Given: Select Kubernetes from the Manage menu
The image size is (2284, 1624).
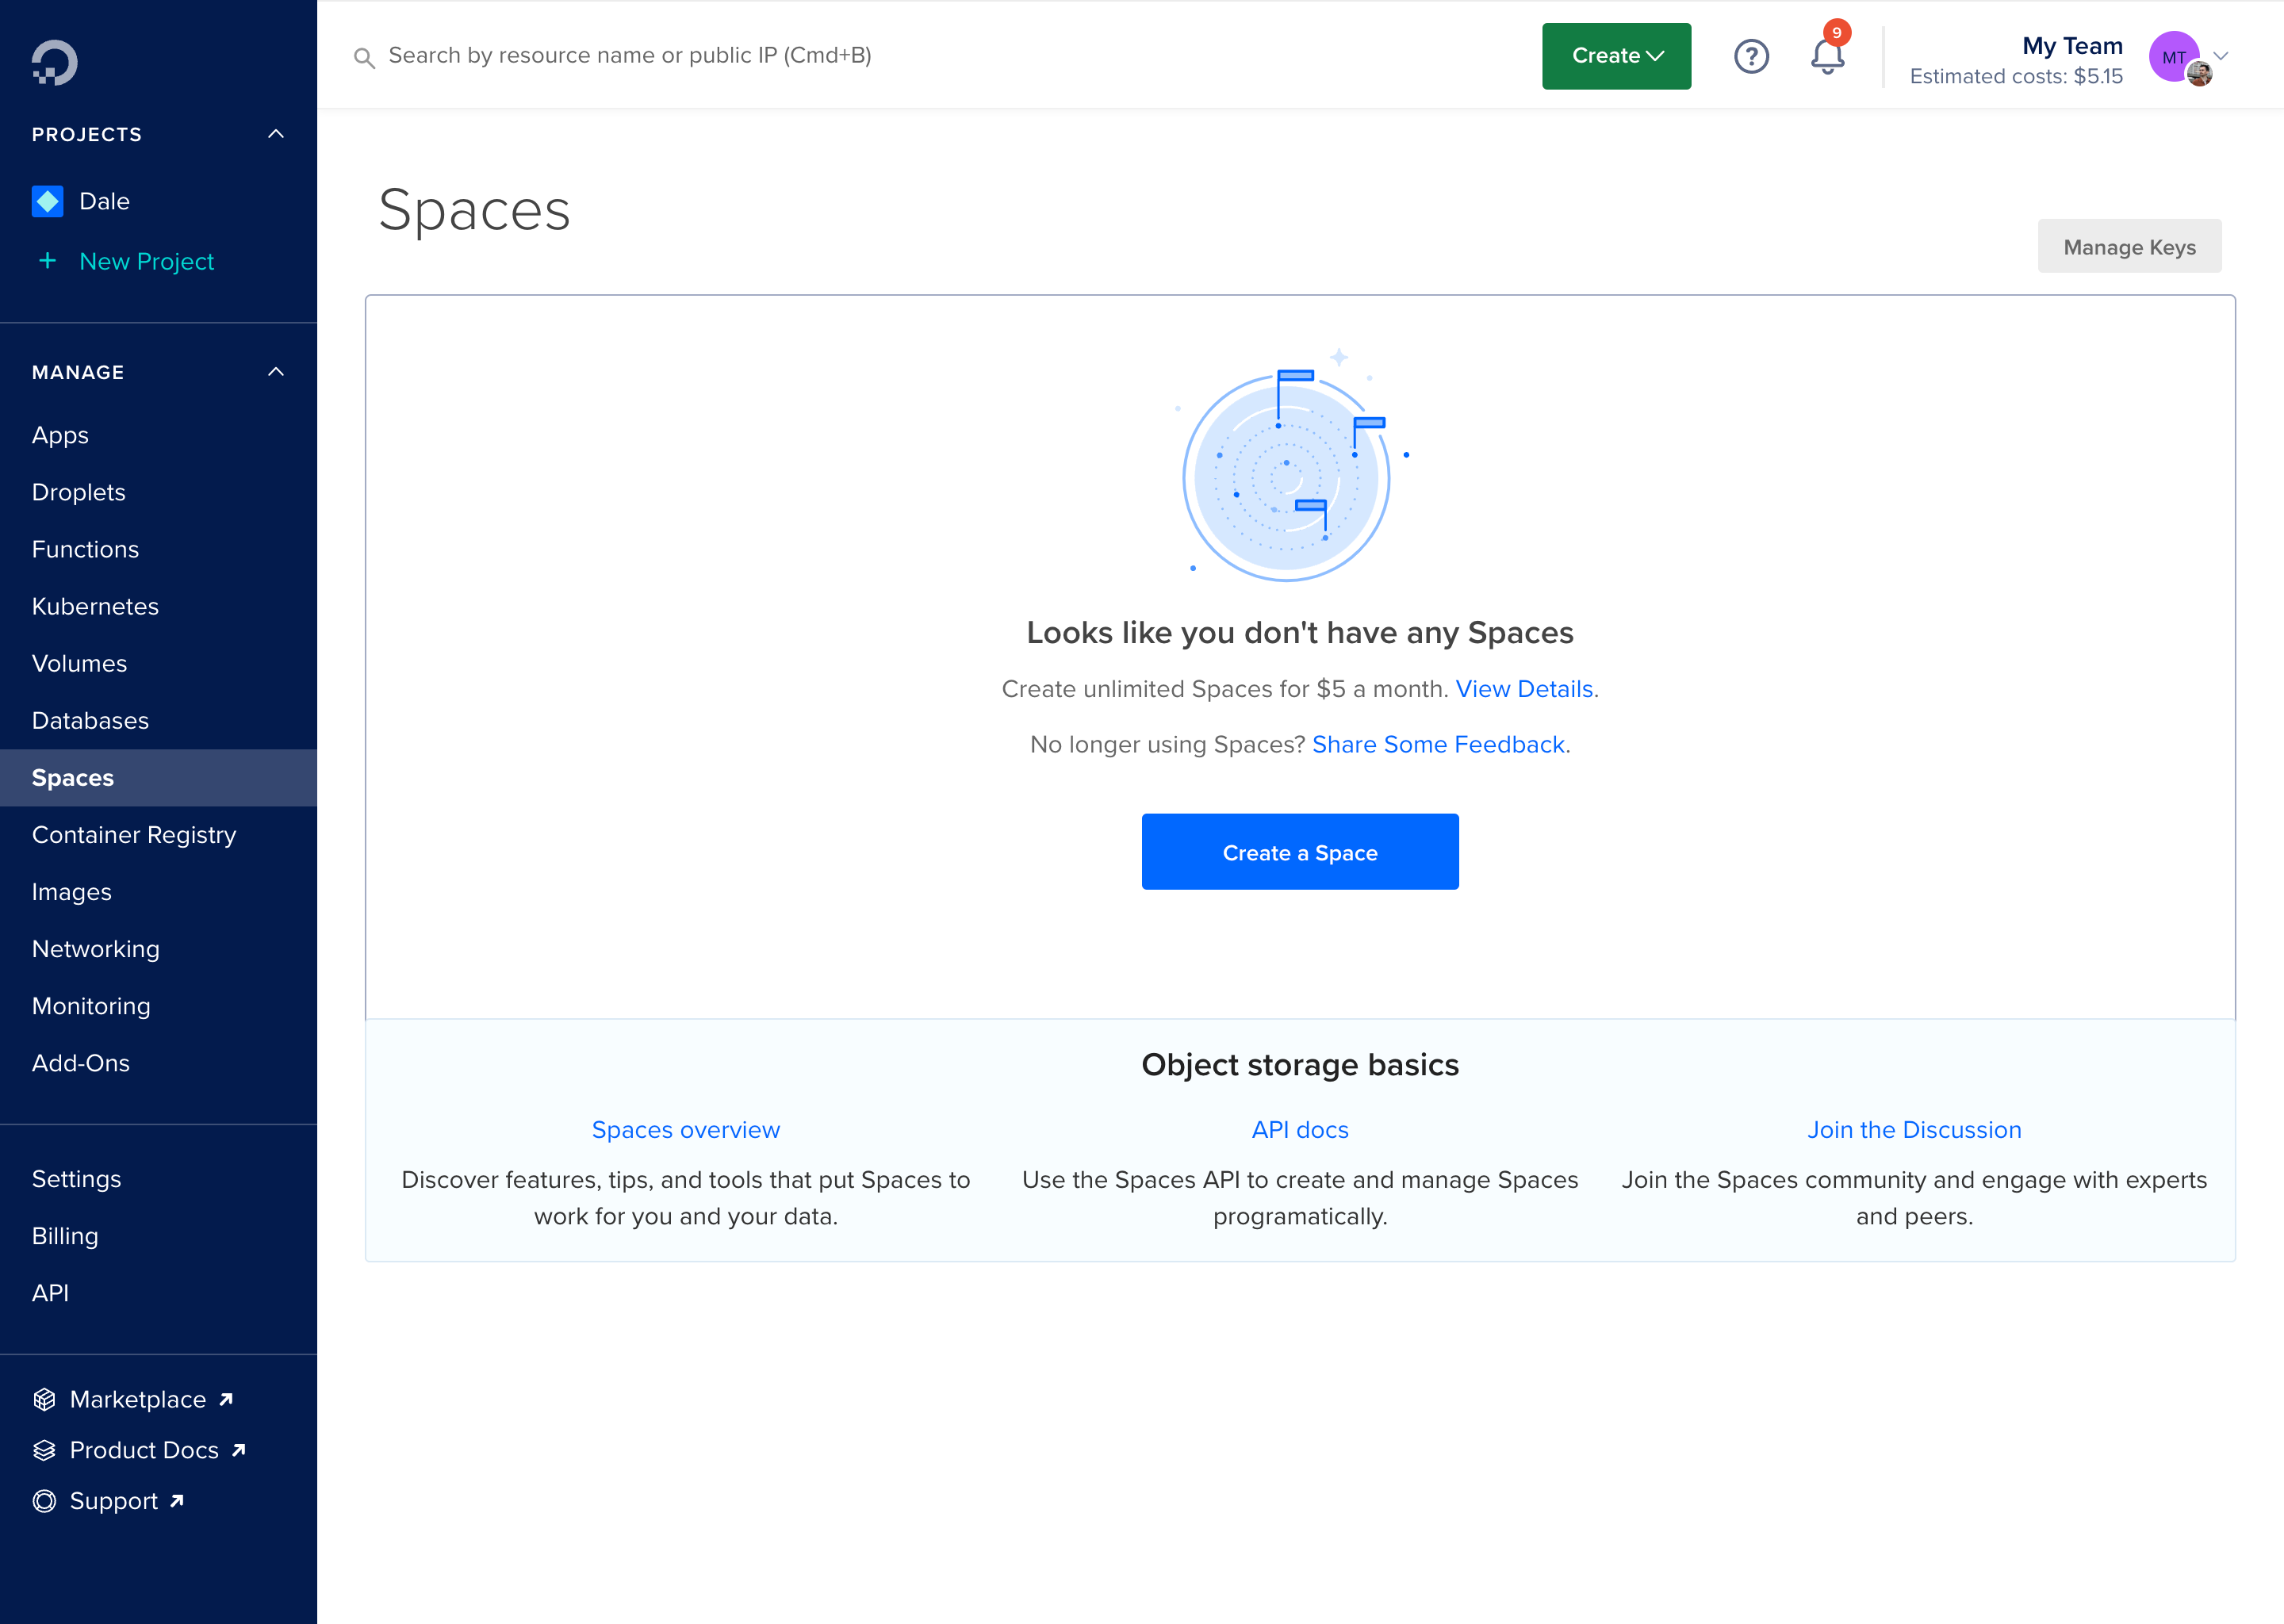Looking at the screenshot, I should (x=95, y=606).
